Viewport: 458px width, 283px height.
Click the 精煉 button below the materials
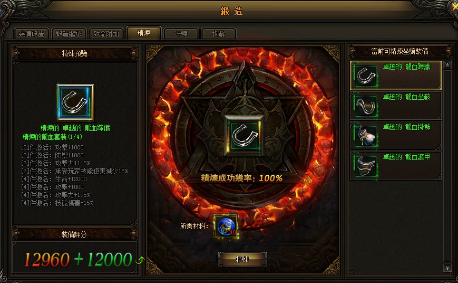click(x=242, y=259)
